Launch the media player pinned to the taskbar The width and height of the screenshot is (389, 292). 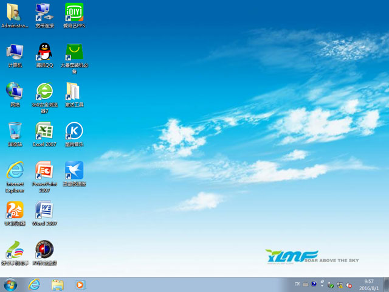(x=80, y=284)
